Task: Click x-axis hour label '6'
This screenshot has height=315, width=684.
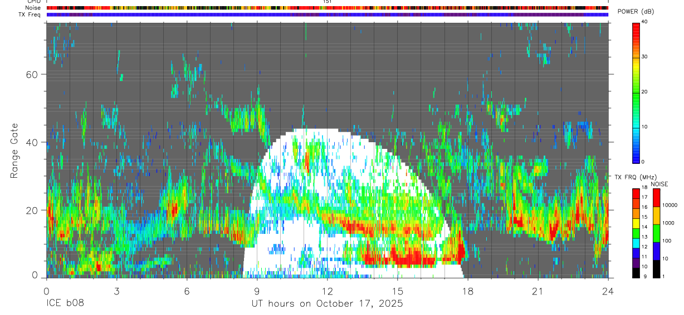Action: point(187,291)
